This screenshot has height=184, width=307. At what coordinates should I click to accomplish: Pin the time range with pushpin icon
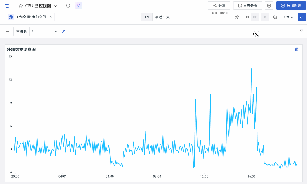point(237,17)
